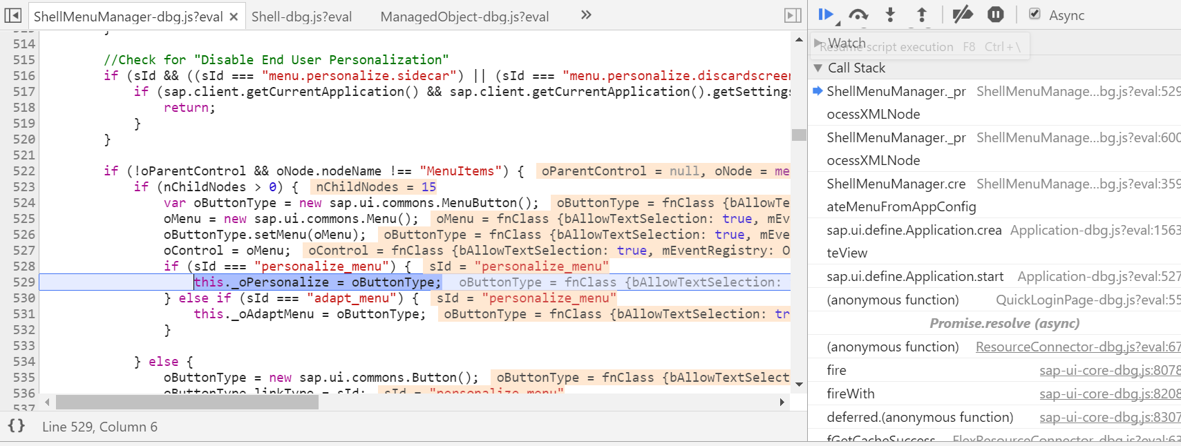Open the ResourceConnector-dbg.js?eval link
Screen dimensions: 1181x446
1078,347
